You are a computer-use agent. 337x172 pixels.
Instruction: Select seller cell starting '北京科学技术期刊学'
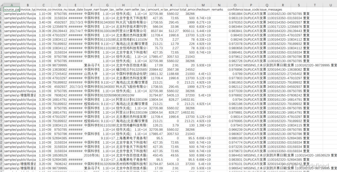coord(131,26)
